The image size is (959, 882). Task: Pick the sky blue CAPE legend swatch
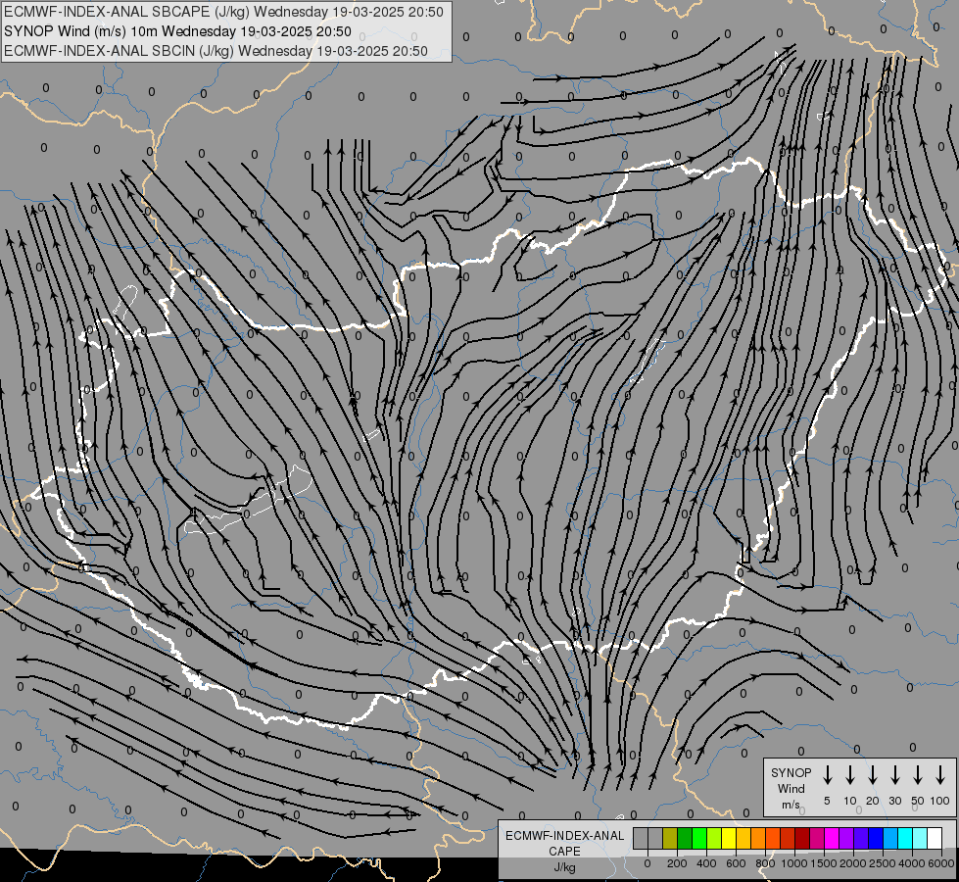891,838
